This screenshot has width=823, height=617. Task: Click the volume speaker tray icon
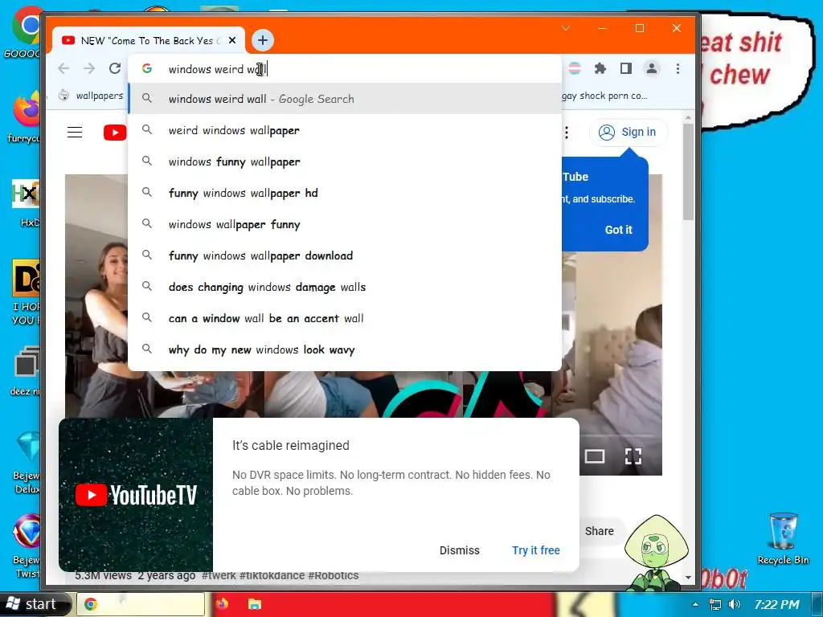pyautogui.click(x=735, y=604)
